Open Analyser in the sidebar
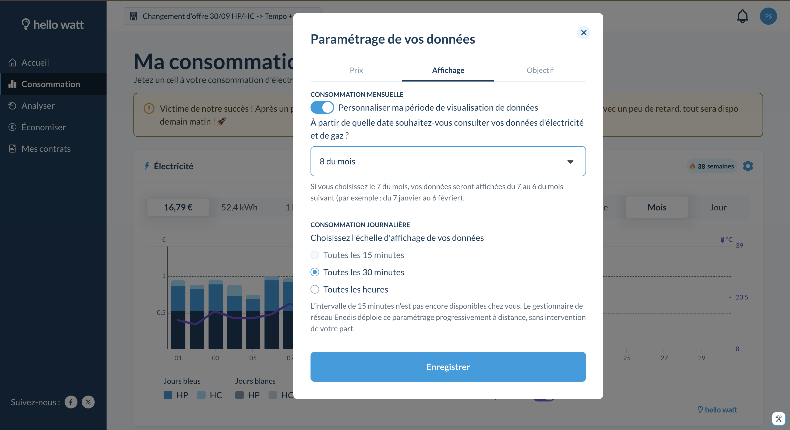Viewport: 790px width, 430px height. pos(53,105)
